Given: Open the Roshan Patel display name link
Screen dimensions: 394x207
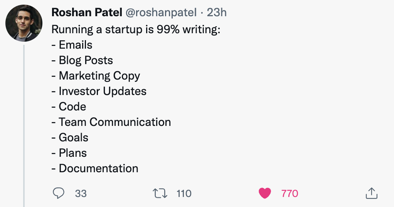Looking at the screenshot, I should coord(87,12).
